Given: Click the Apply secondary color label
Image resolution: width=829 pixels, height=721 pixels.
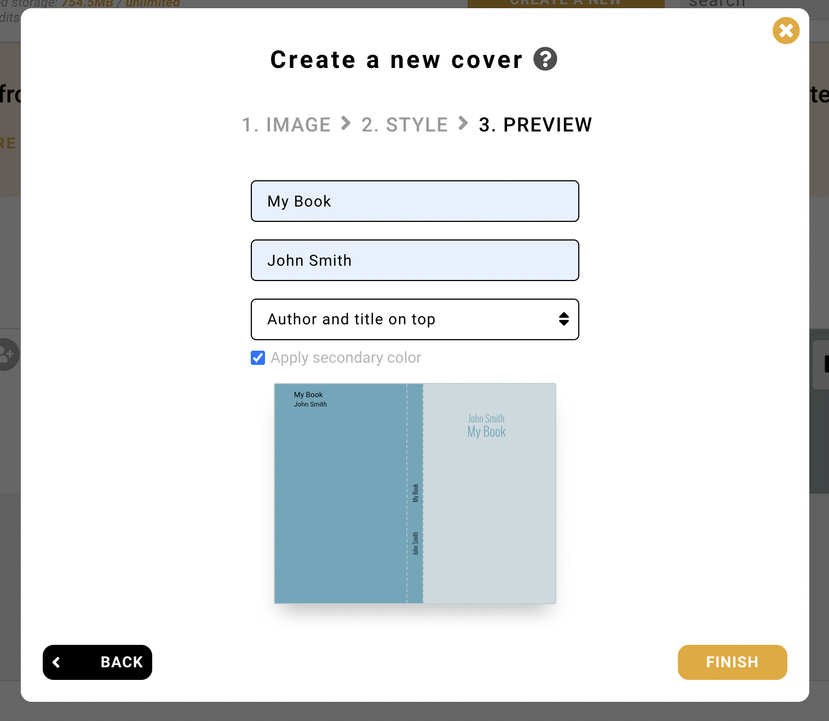Looking at the screenshot, I should [346, 358].
